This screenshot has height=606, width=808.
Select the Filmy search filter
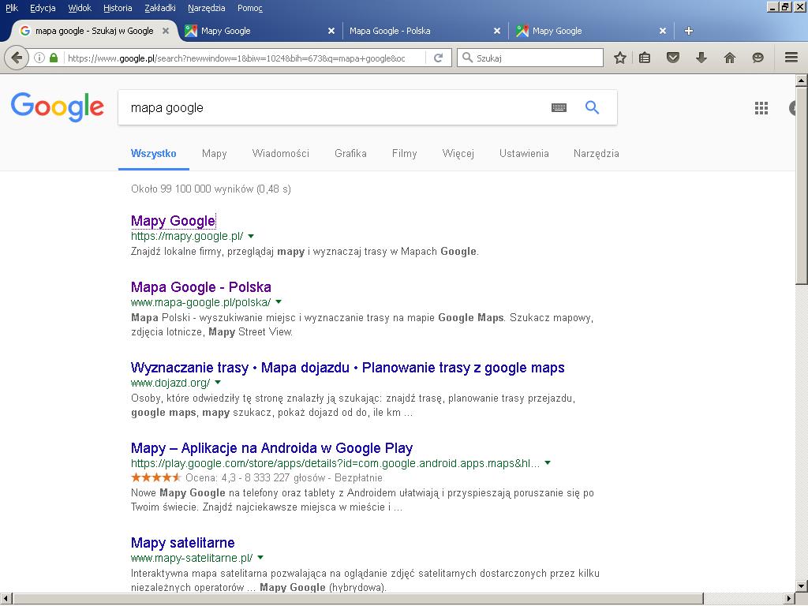pos(405,154)
